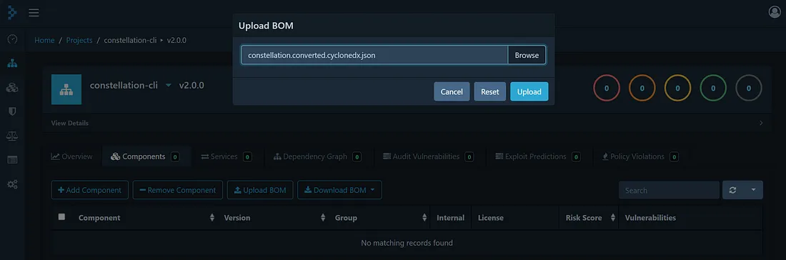Open the user profile avatar icon
This screenshot has width=786, height=260.
click(775, 13)
